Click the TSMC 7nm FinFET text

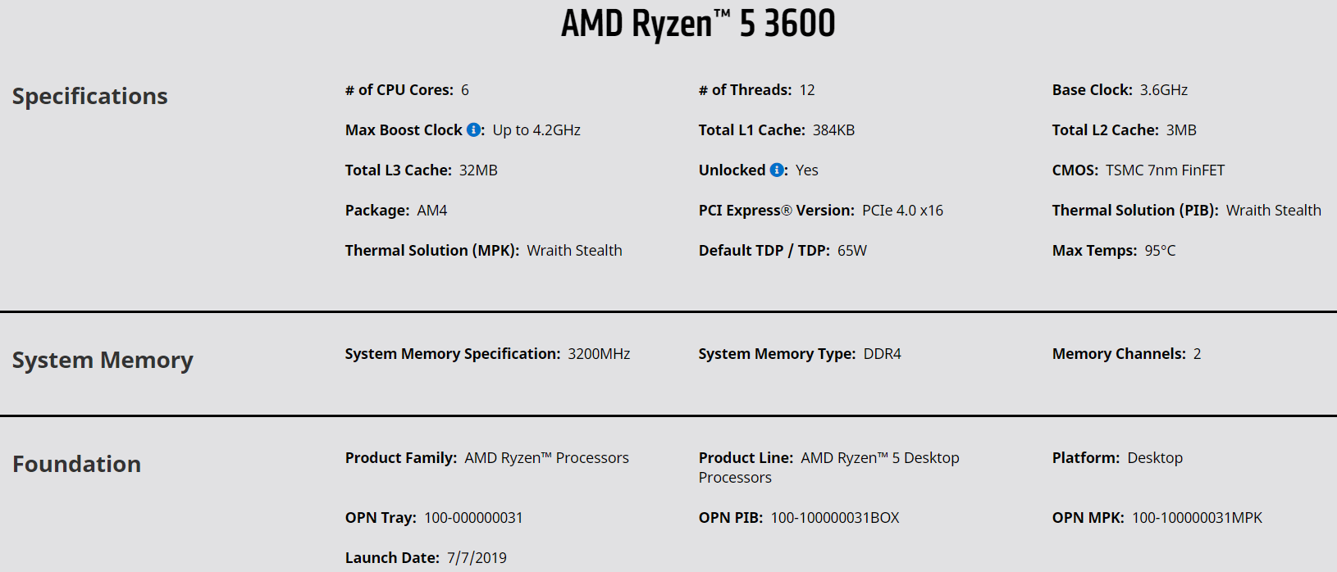(x=1165, y=170)
